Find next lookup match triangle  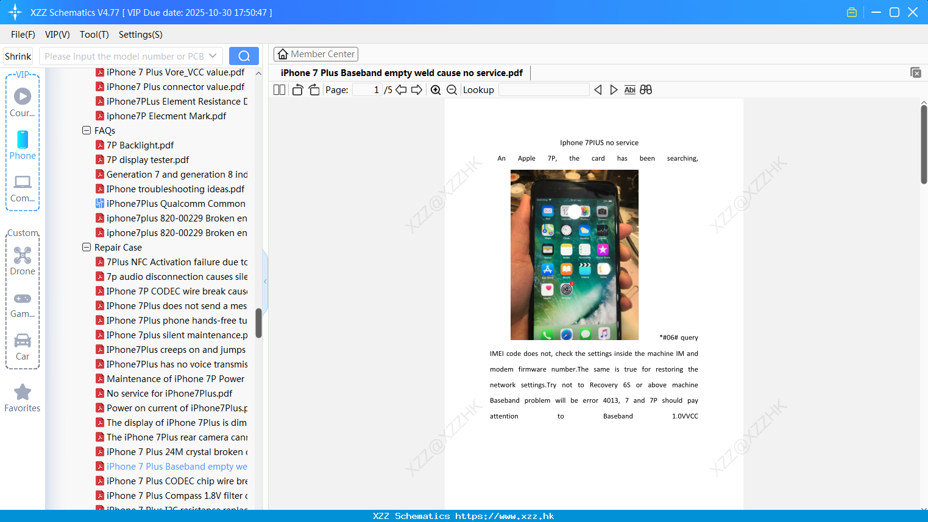pos(614,90)
